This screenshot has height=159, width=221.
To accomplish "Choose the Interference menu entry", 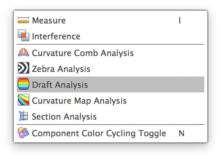I will (x=110, y=36).
